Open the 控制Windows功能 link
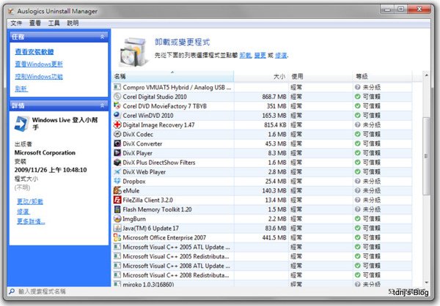Viewport: 440px width, 306px height. click(x=39, y=76)
